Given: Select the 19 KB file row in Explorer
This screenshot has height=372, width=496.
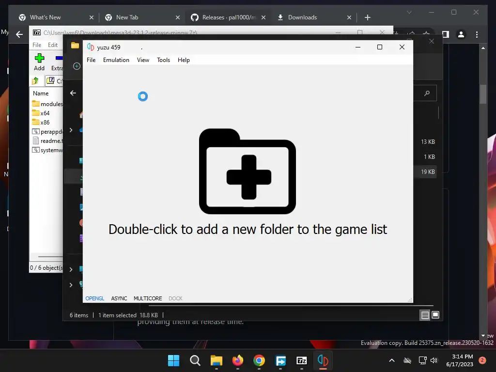Looking at the screenshot, I should [x=425, y=172].
